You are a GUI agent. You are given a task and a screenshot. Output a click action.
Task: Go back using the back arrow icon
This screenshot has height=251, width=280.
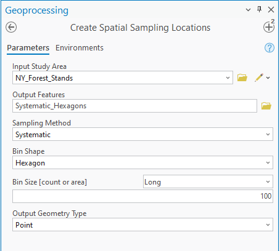click(x=11, y=27)
